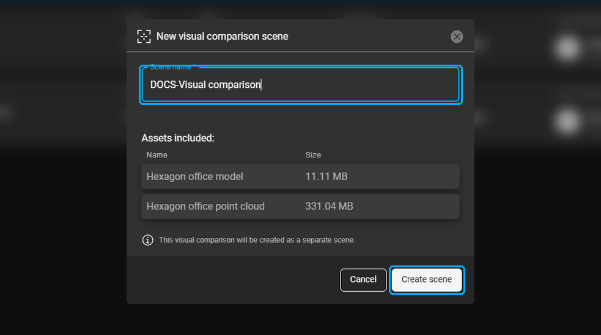Screen dimensions: 601x335
Task: Click the New visual comparison scene title
Action: pyautogui.click(x=223, y=37)
